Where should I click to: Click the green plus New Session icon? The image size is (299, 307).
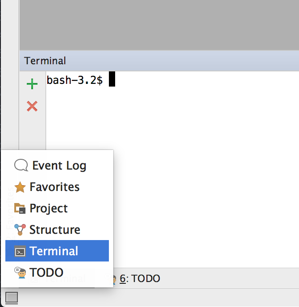32,84
